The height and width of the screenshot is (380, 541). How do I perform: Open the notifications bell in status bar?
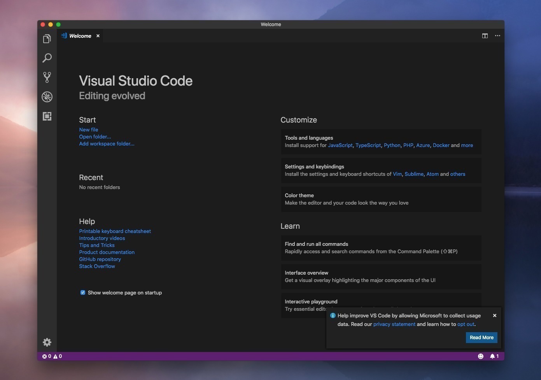click(494, 356)
